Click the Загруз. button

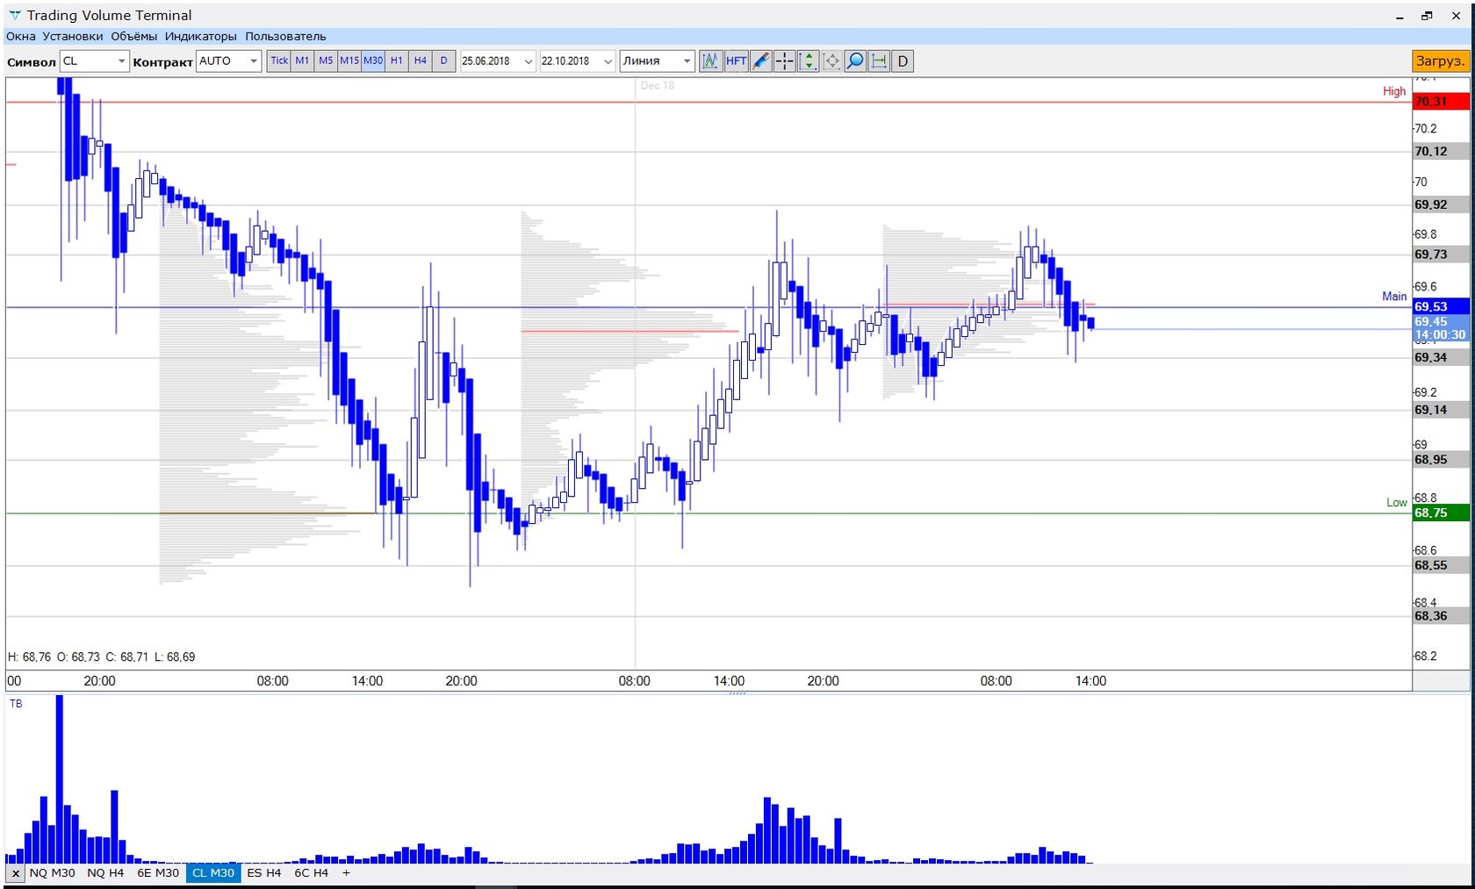1440,61
